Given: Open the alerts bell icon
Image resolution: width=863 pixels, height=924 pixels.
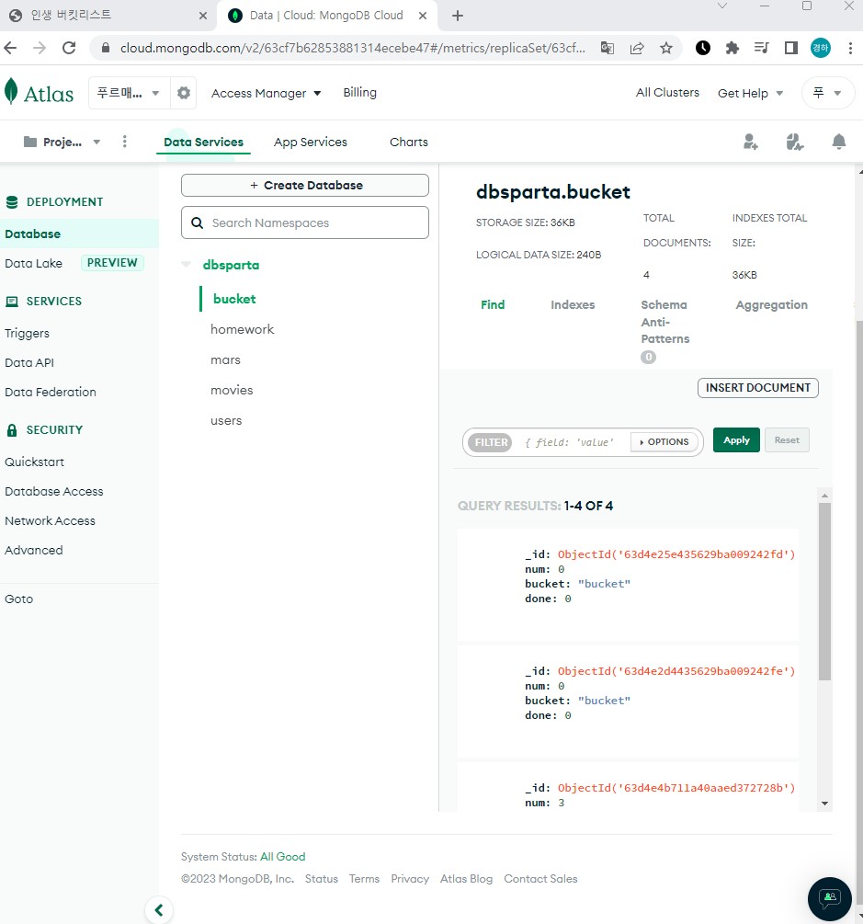Looking at the screenshot, I should (839, 142).
